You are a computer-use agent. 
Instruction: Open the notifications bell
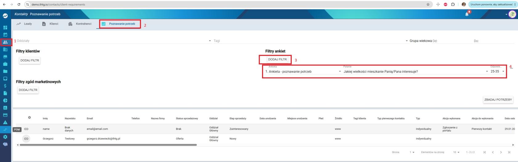pos(467,14)
